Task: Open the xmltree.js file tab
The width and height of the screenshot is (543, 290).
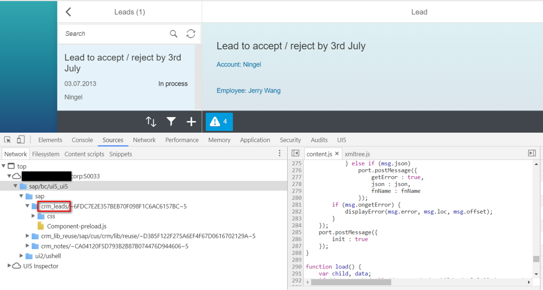Action: [357, 154]
